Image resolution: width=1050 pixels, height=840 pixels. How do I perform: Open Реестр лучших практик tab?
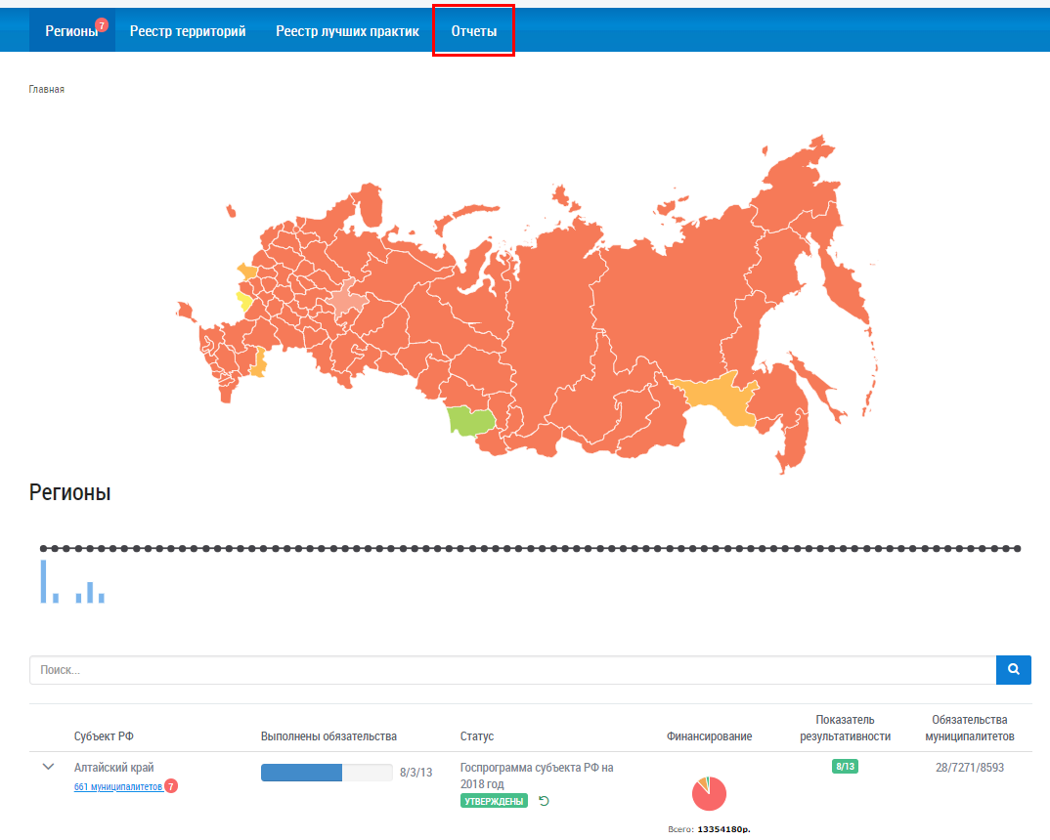coord(347,31)
